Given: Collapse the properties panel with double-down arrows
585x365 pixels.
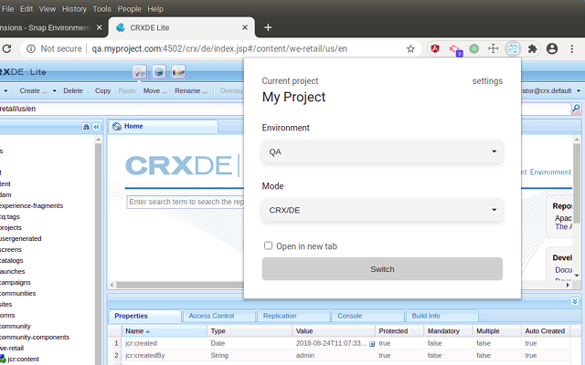Looking at the screenshot, I should tap(575, 301).
